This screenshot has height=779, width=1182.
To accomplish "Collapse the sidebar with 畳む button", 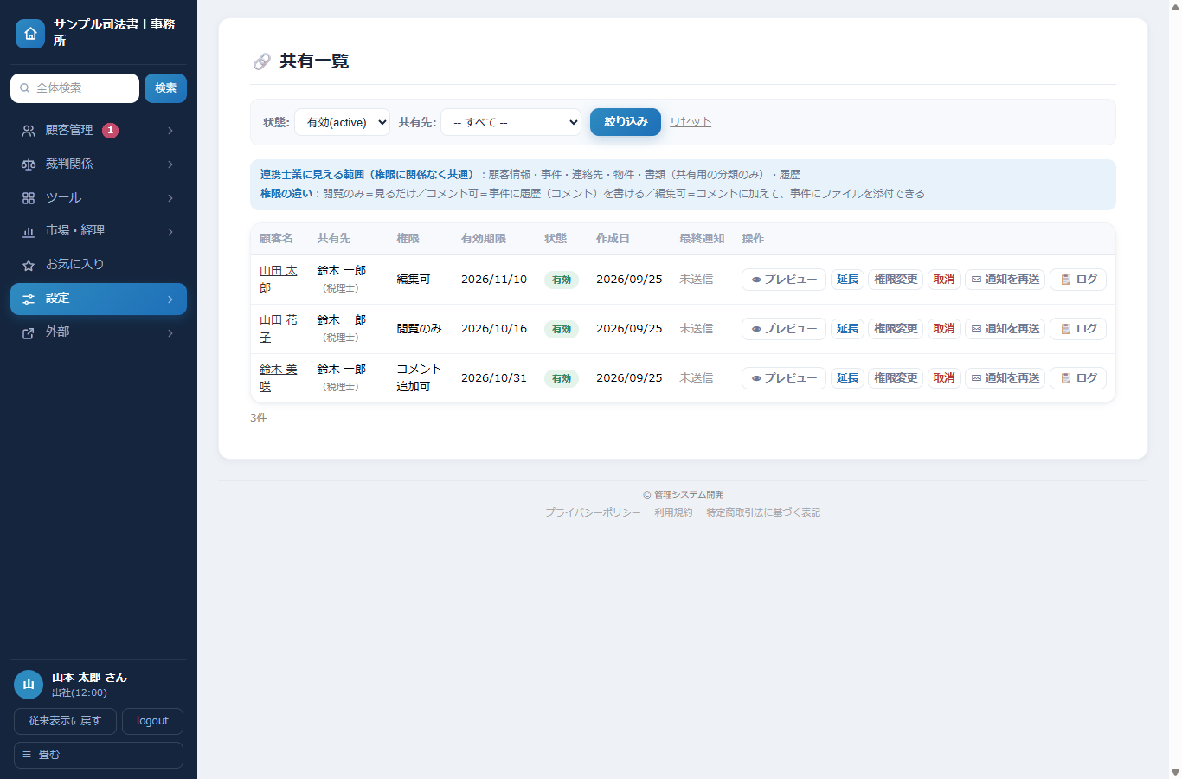I will [99, 755].
